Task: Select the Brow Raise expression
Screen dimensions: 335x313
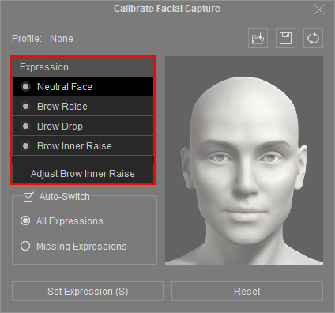Action: pos(83,106)
